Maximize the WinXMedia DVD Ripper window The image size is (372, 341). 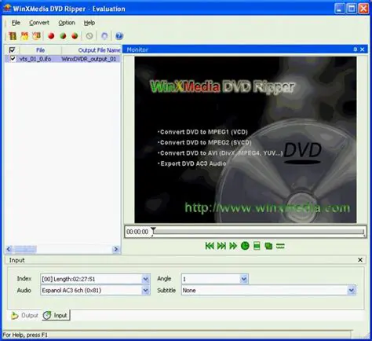[352, 9]
